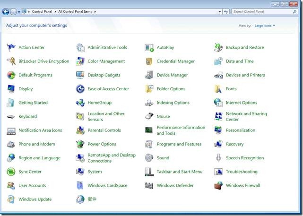
Task: Open the Windows CardSpace link
Action: (107, 185)
